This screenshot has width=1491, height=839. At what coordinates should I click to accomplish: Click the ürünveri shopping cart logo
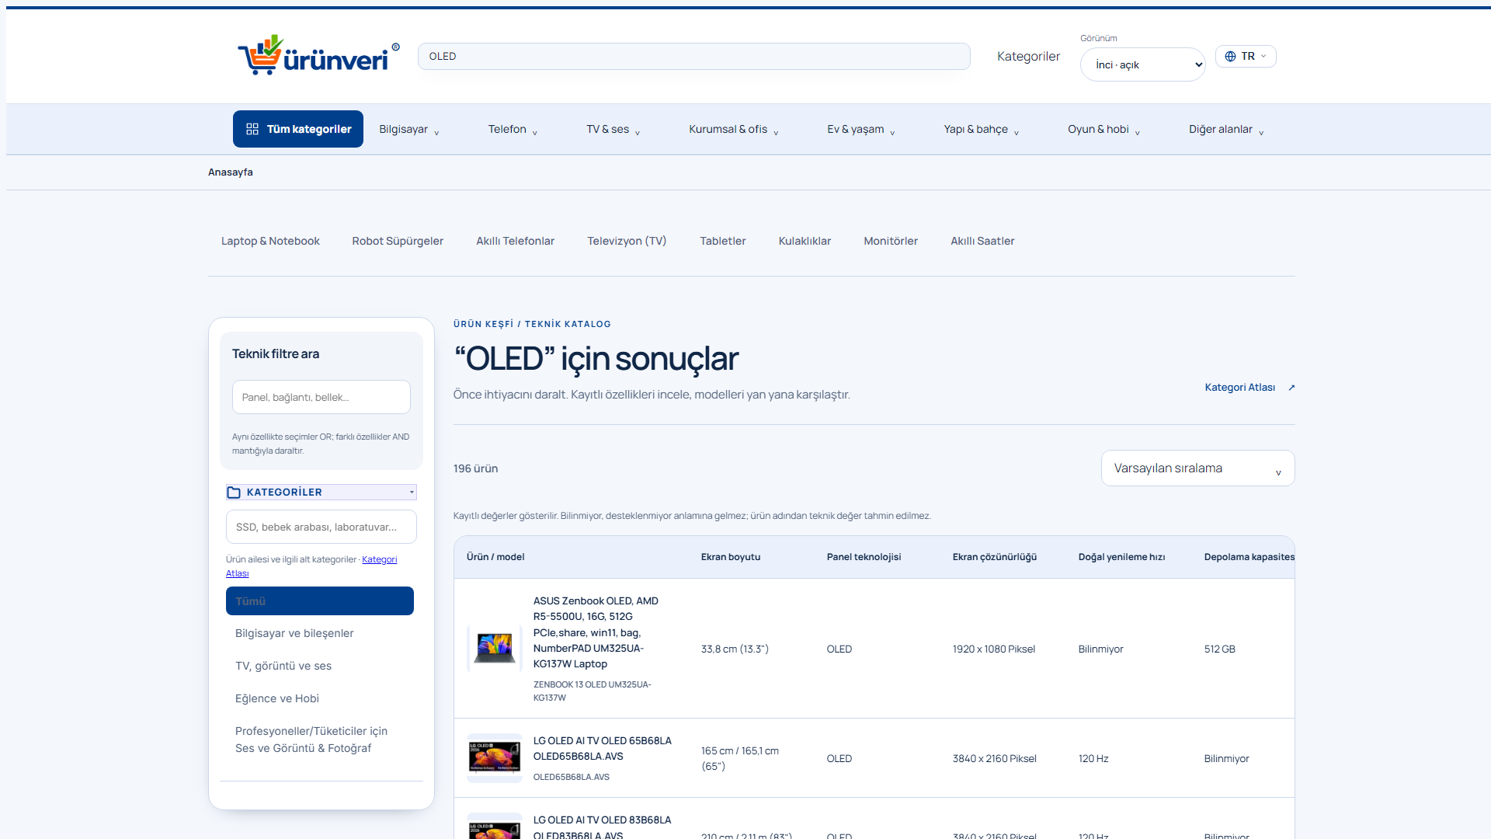pos(318,55)
